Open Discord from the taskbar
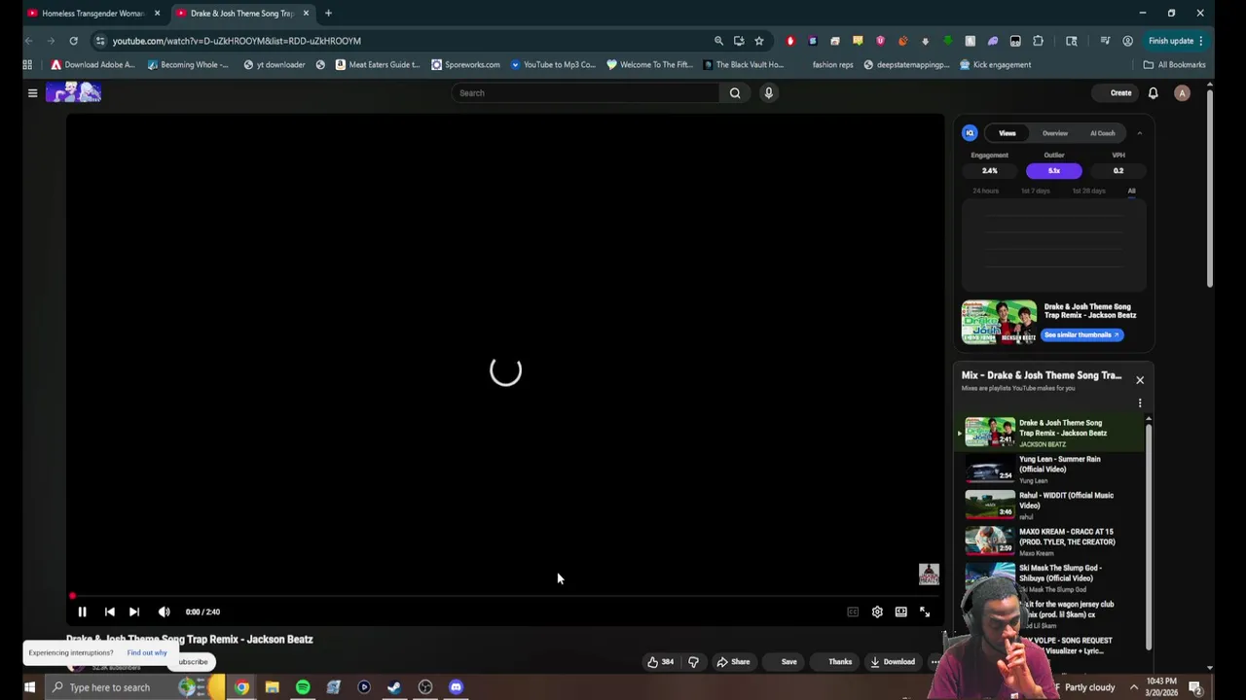Image resolution: width=1246 pixels, height=700 pixels. pos(456,687)
